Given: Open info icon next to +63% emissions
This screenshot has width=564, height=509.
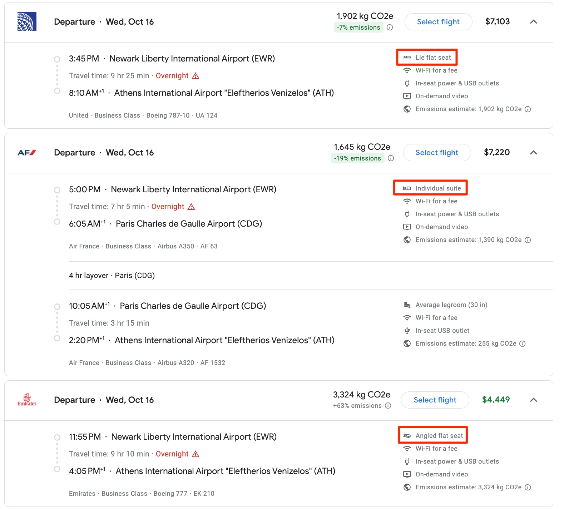Looking at the screenshot, I should pyautogui.click(x=388, y=406).
